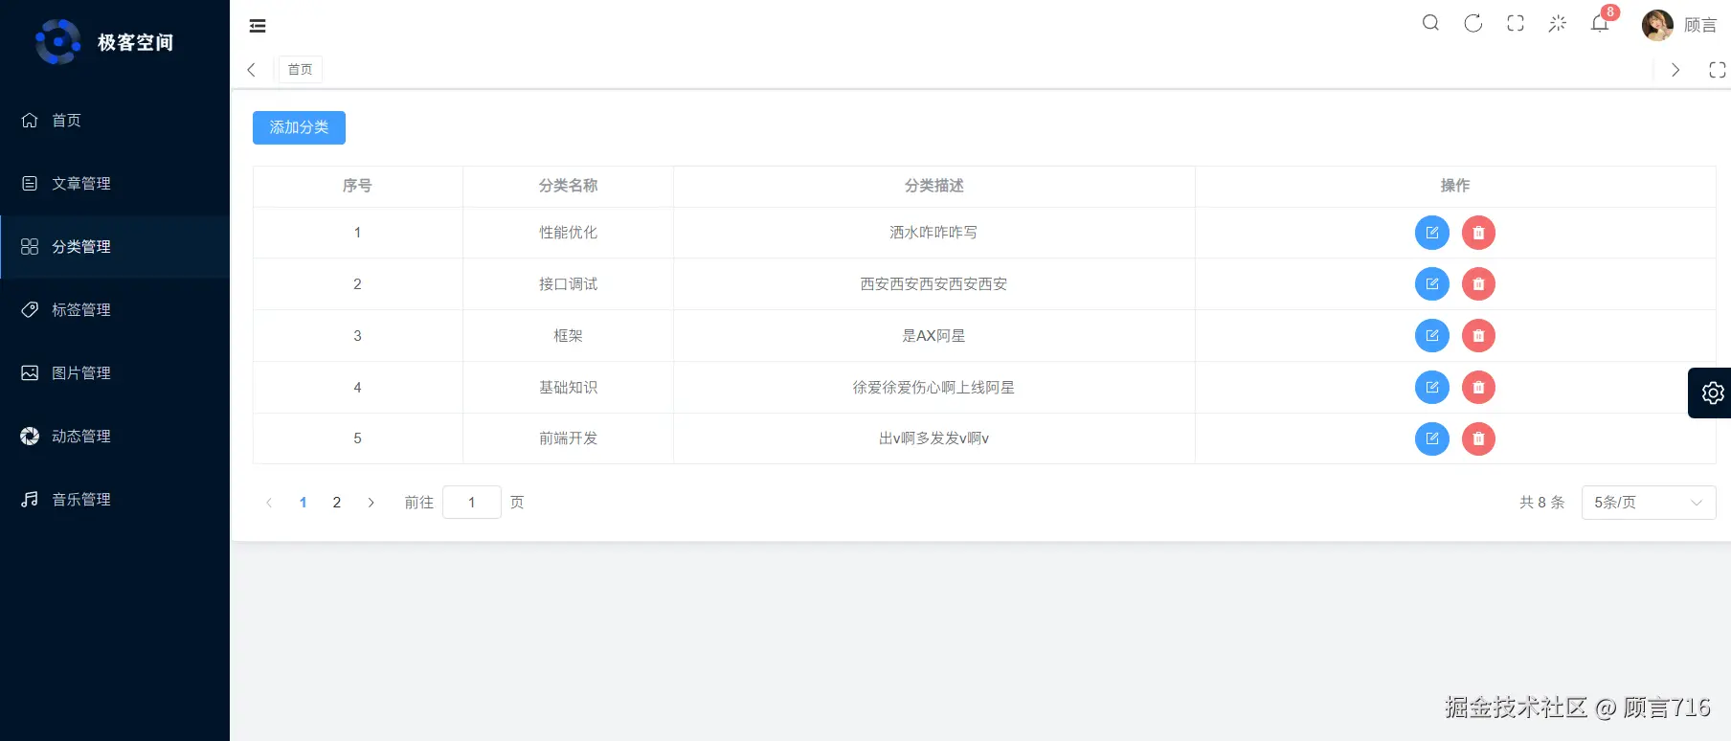The height and width of the screenshot is (741, 1731).
Task: Click the tab bar left scroll arrow
Action: [x=252, y=70]
